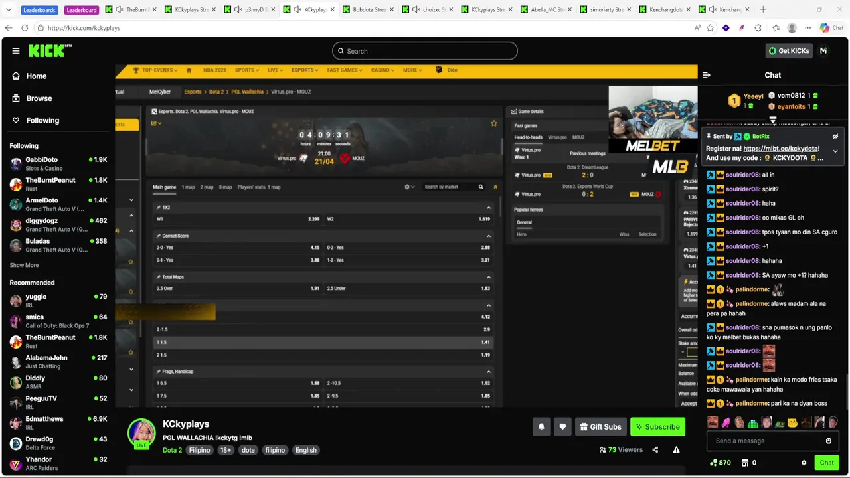Open channel points balance 870
Image resolution: width=850 pixels, height=478 pixels.
click(720, 463)
